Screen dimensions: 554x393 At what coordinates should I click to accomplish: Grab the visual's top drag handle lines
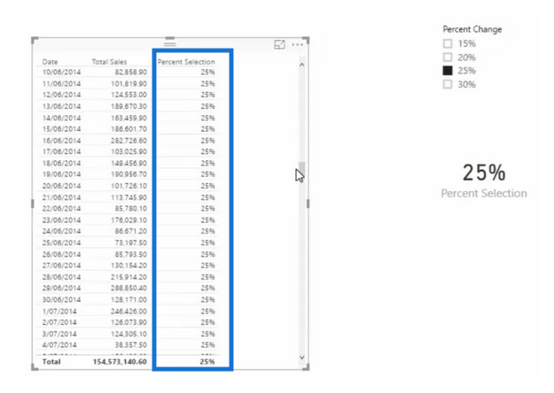(170, 43)
